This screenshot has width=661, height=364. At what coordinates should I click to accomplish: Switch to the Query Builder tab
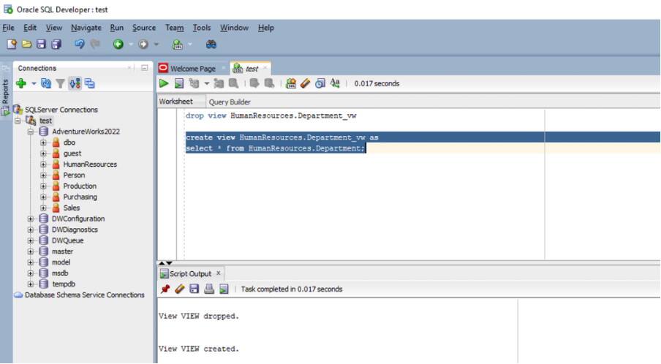(x=230, y=102)
